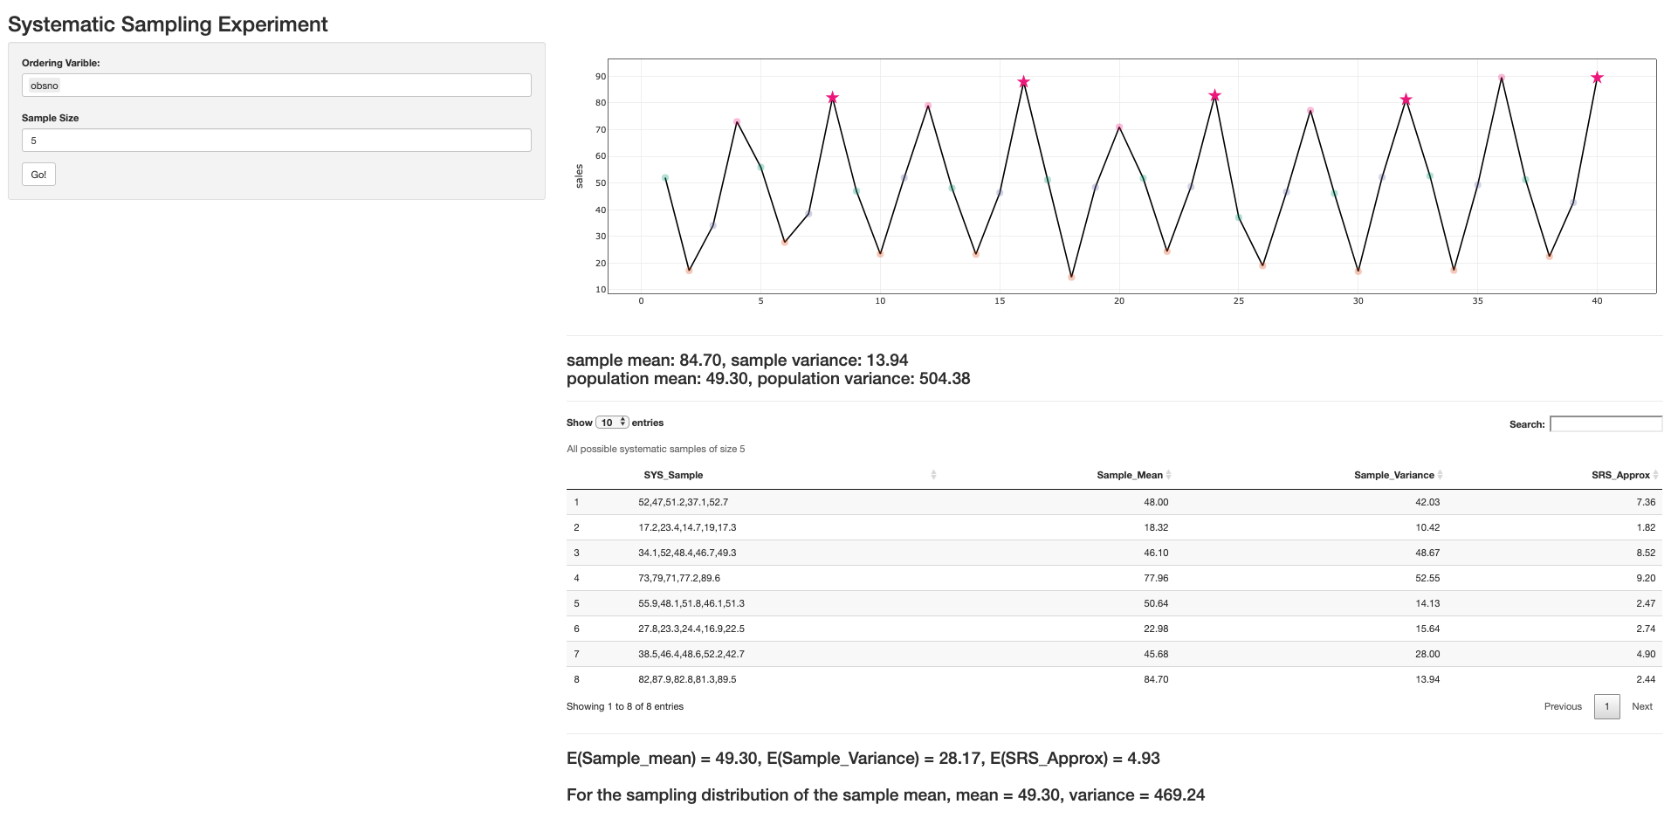Select page 1 in pagination
Screen dimensions: 1671x825
click(1606, 706)
